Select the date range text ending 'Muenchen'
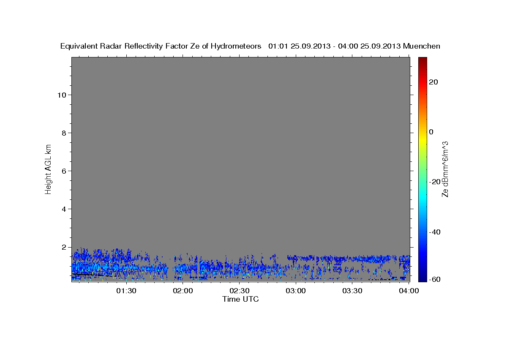 (354, 46)
